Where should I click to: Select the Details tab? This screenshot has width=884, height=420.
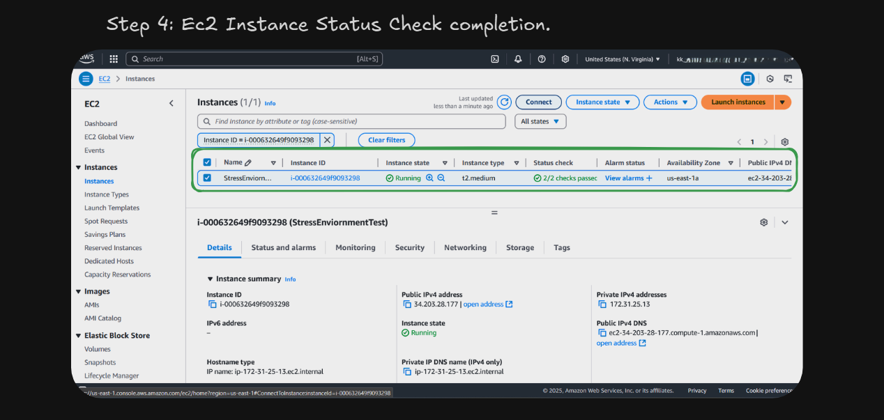[x=220, y=247]
